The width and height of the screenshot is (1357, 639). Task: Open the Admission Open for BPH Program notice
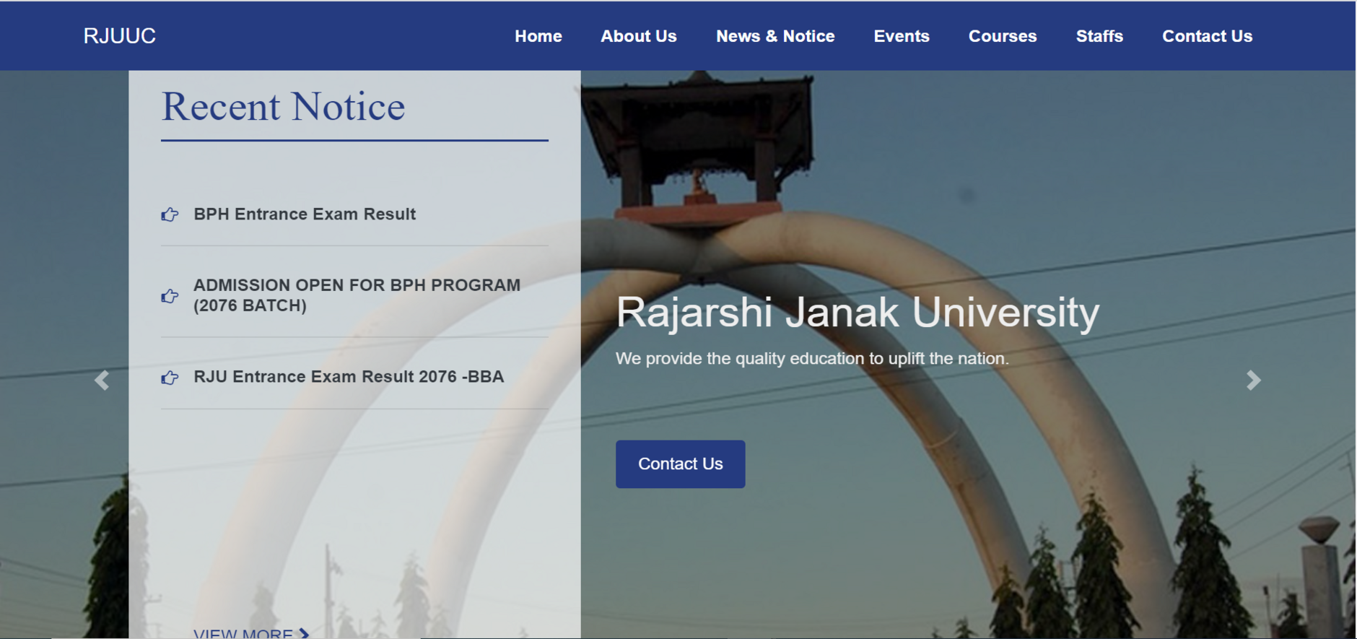click(x=357, y=295)
